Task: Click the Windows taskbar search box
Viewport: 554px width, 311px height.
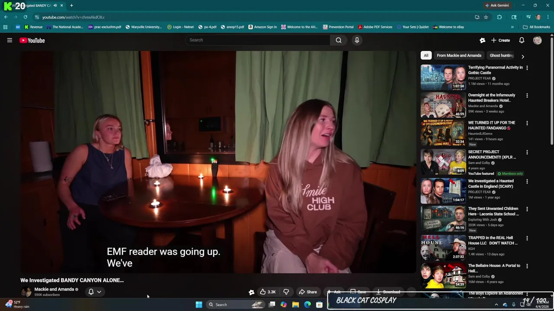Action: (x=235, y=305)
